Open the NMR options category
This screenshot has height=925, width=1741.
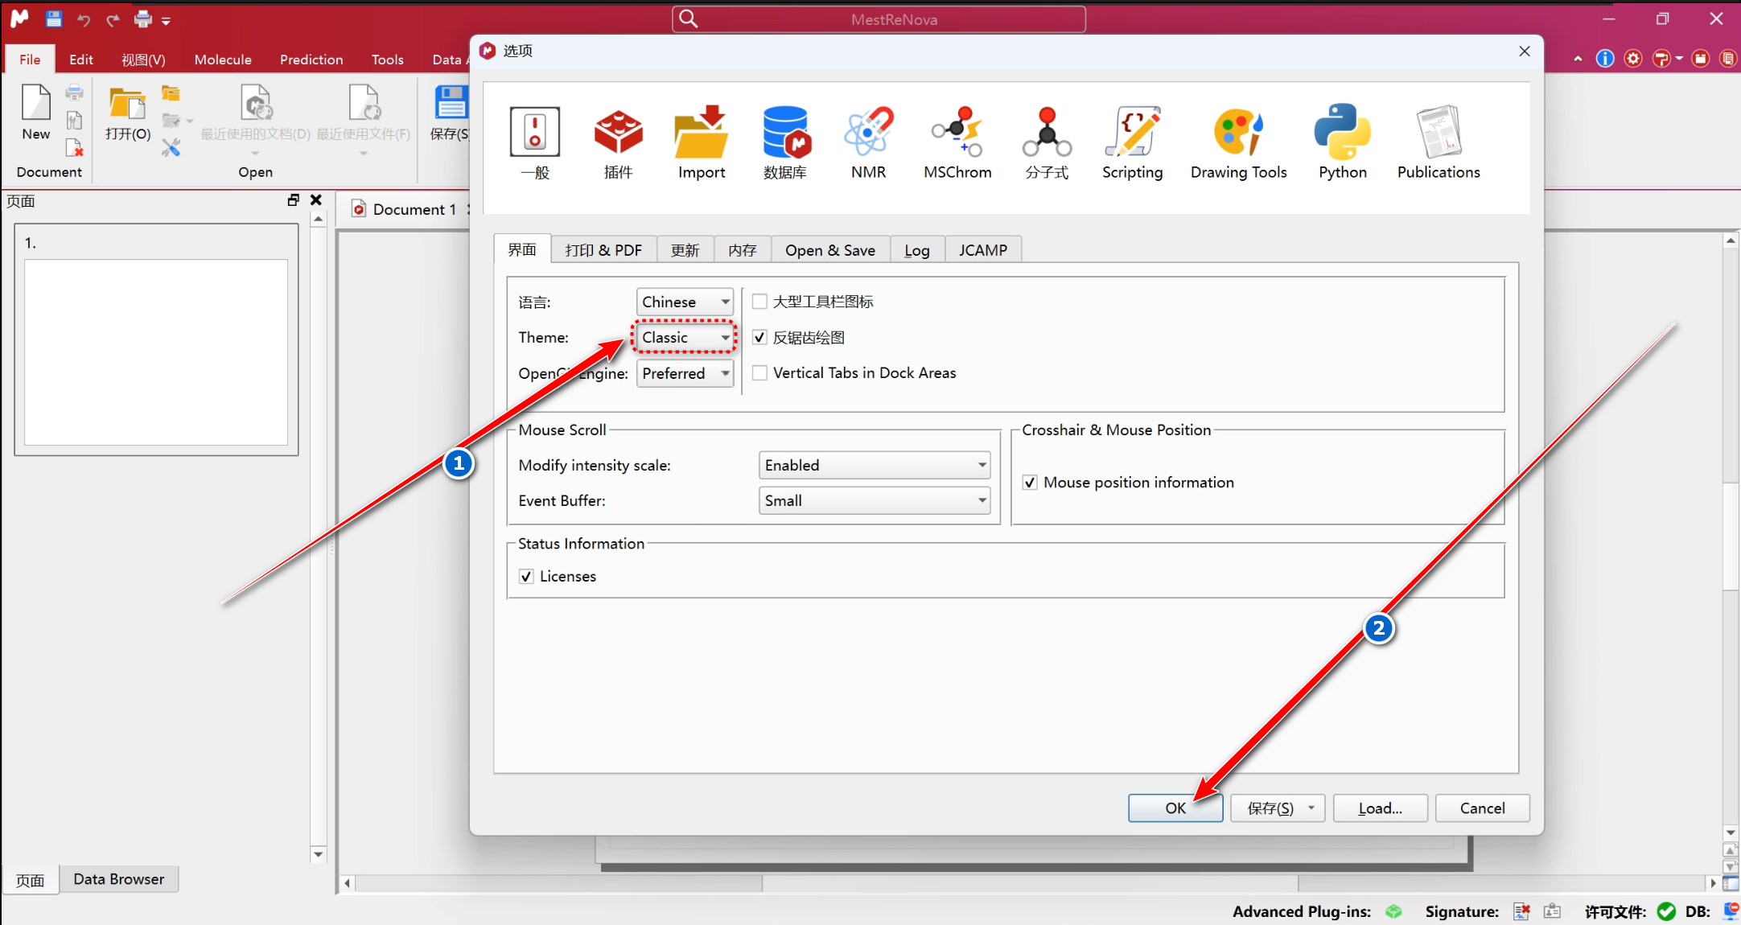coord(869,143)
